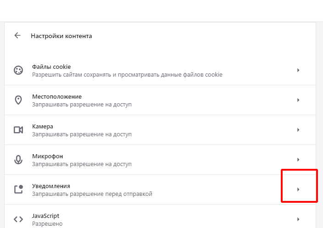Open the Файлы cookie settings entry

[x=160, y=70]
